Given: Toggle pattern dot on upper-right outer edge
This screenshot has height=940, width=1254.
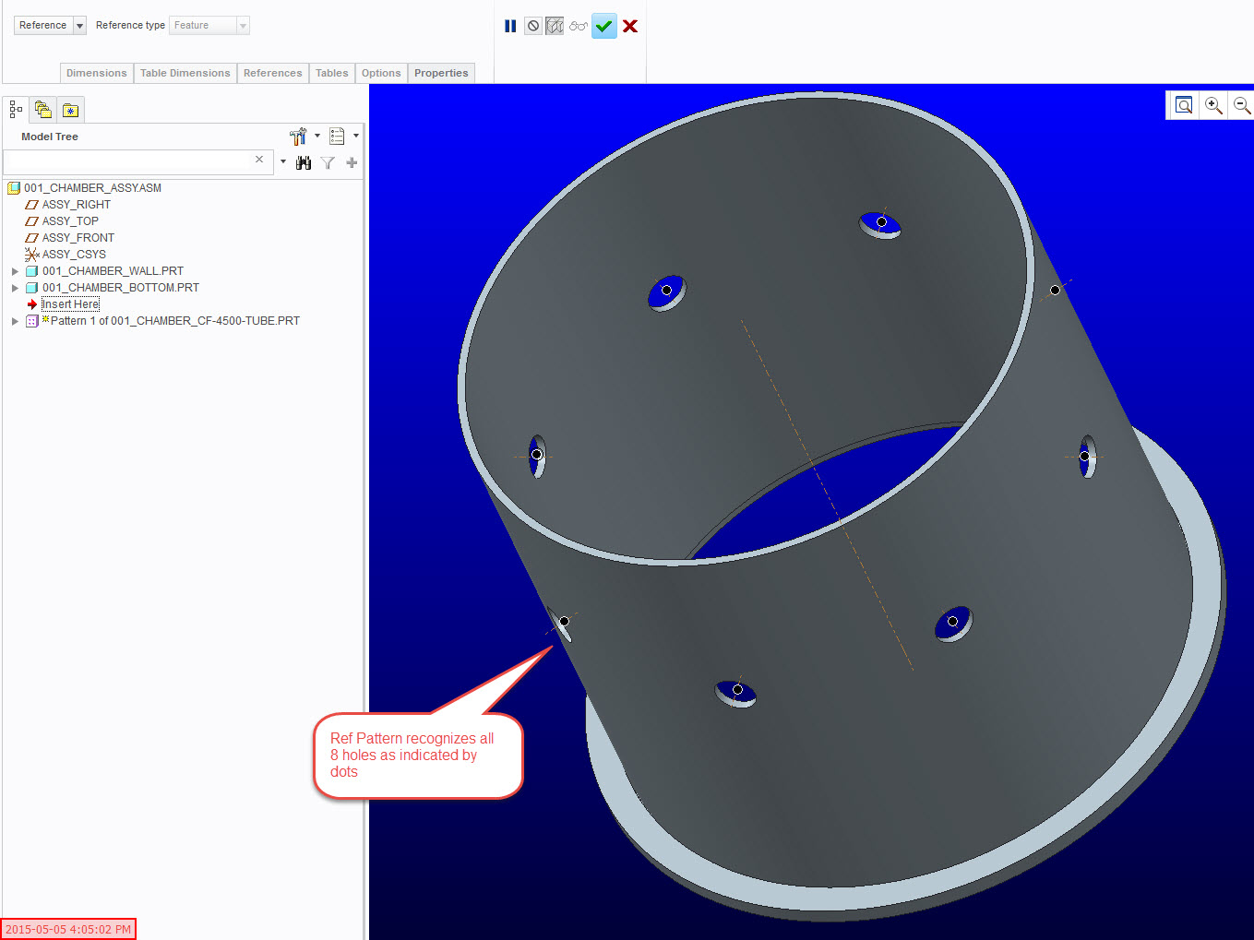Looking at the screenshot, I should pyautogui.click(x=1055, y=290).
